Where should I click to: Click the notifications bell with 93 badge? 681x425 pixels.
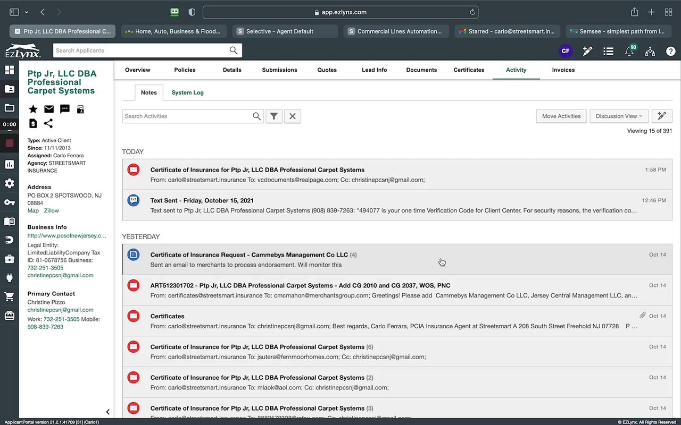629,51
